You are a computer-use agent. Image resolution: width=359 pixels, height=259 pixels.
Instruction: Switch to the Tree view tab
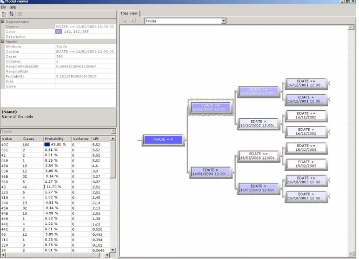click(129, 14)
